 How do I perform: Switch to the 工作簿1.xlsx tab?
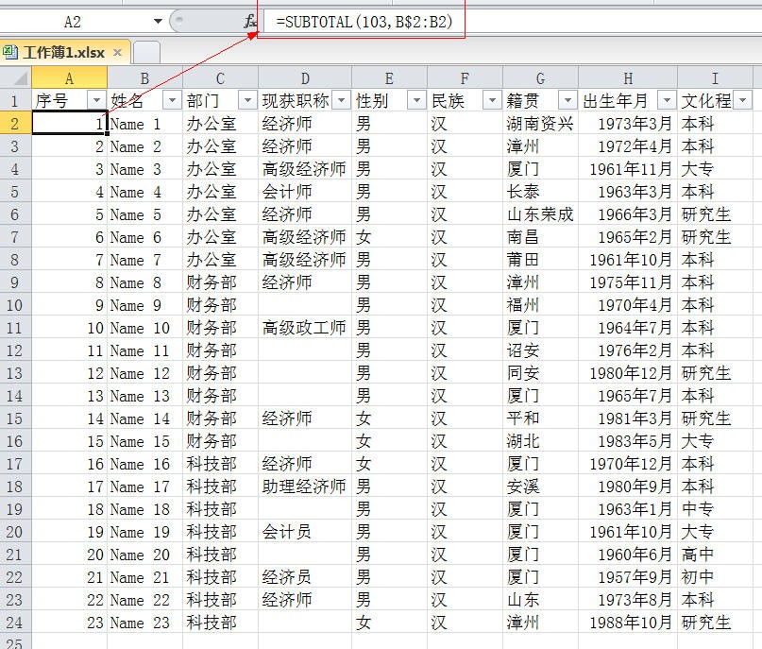click(x=63, y=53)
